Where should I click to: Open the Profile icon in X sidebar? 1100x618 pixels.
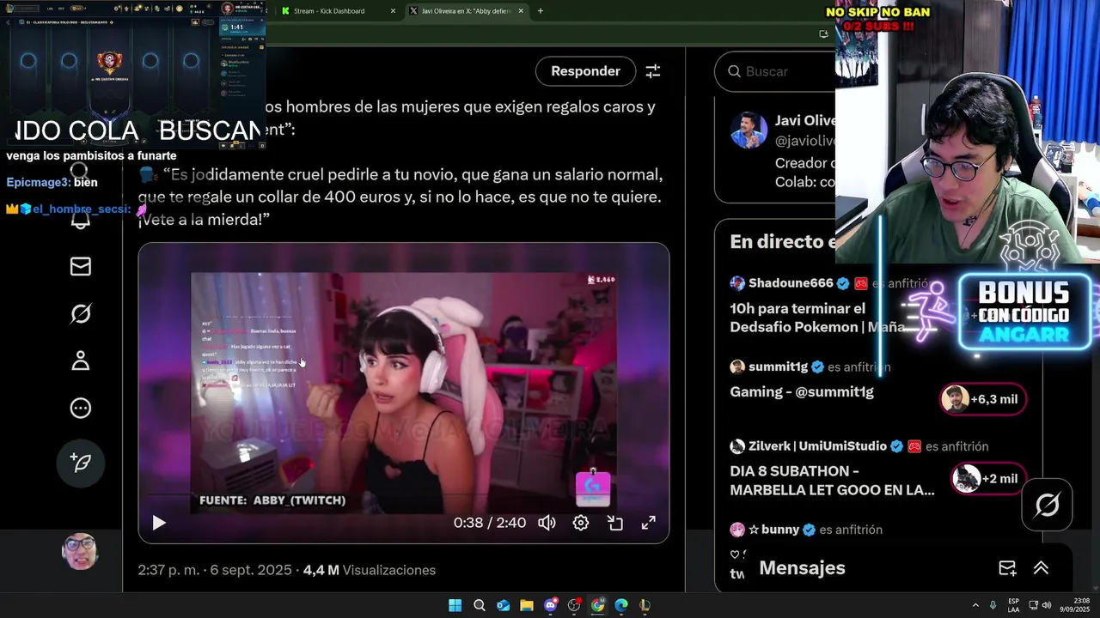[80, 360]
